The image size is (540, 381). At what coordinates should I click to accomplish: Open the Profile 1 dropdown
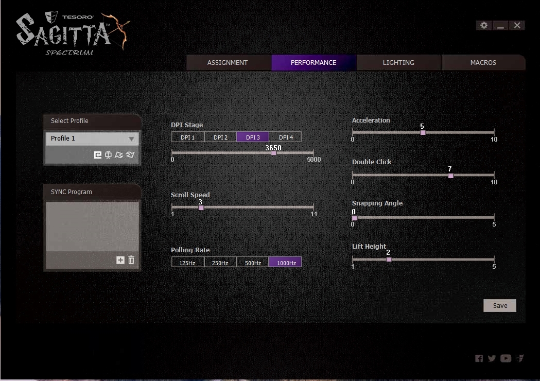click(92, 138)
